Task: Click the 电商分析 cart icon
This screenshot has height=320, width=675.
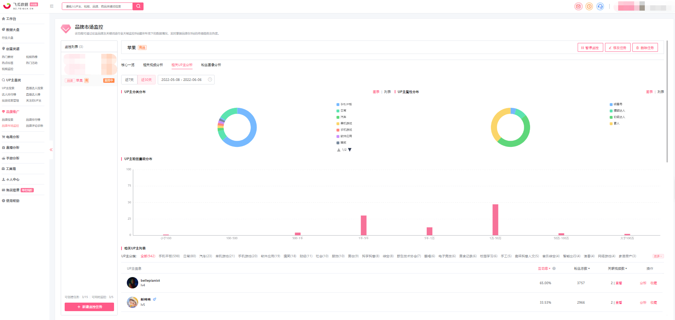Action: pyautogui.click(x=4, y=137)
